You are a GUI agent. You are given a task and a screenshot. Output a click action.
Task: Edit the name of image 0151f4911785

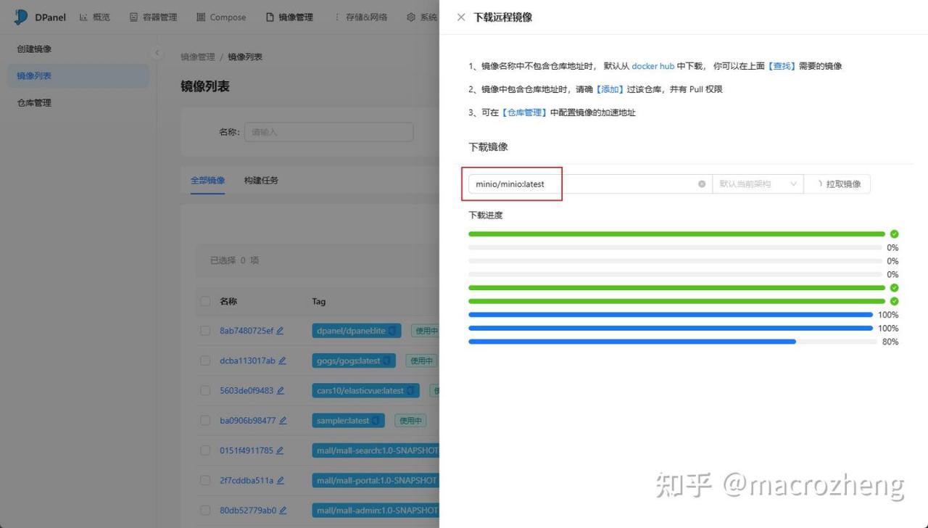coord(280,450)
